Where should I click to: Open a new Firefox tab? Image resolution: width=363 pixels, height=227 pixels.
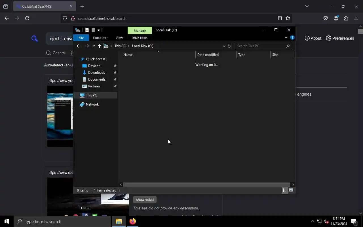pyautogui.click(x=82, y=6)
